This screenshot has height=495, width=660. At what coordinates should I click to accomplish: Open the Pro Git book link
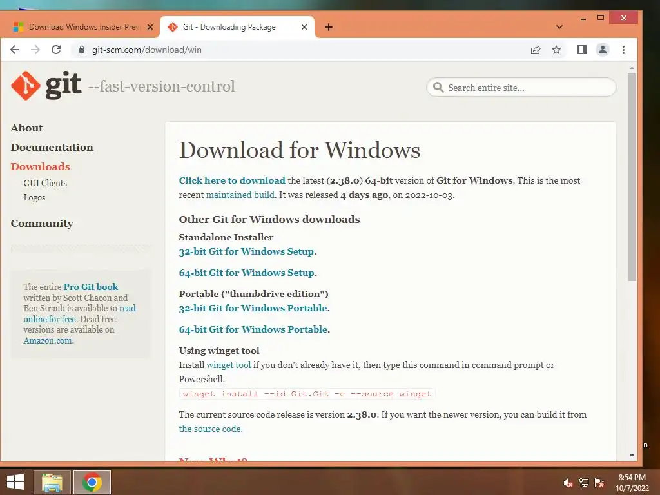[91, 287]
